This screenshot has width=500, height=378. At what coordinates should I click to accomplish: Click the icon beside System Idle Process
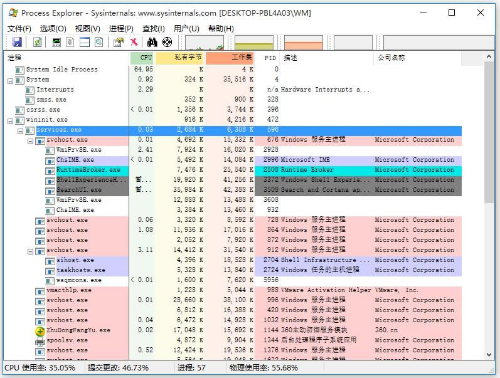pyautogui.click(x=20, y=70)
